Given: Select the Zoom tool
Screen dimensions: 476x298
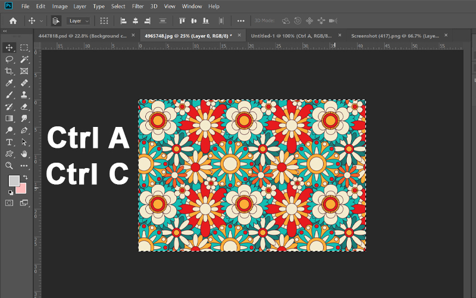Looking at the screenshot, I should point(9,166).
